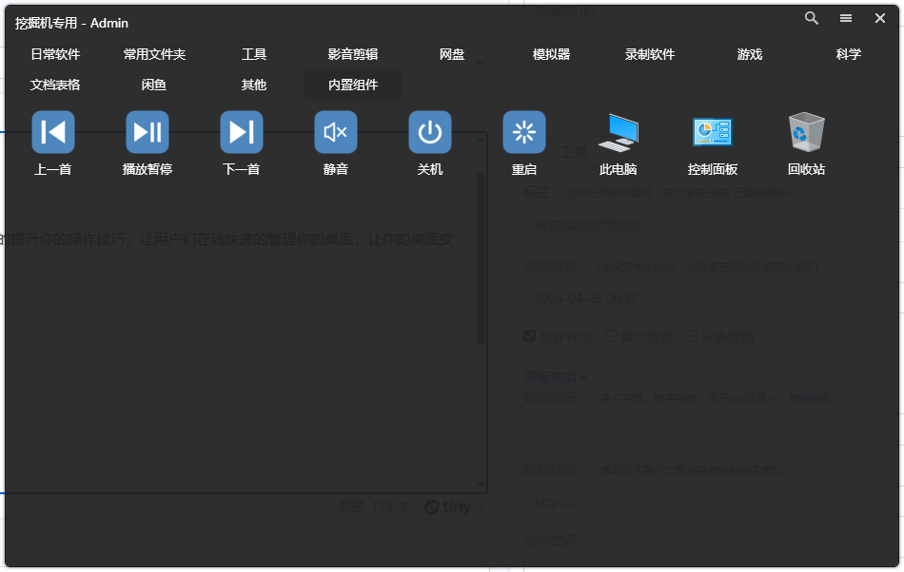
Task: Toggle Play/Pause (播放暂停) media control
Action: (147, 132)
